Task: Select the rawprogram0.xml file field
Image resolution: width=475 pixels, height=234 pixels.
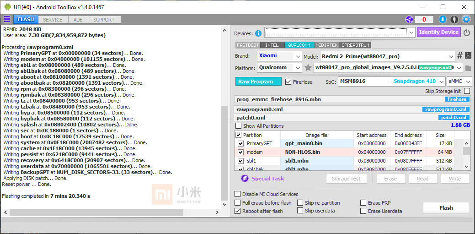Action: pos(353,109)
